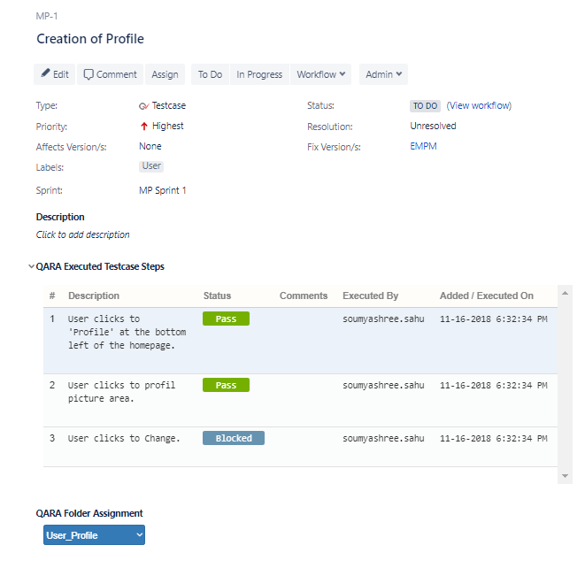The height and width of the screenshot is (576, 585).
Task: Click the Highest priority arrow icon
Action: [144, 127]
